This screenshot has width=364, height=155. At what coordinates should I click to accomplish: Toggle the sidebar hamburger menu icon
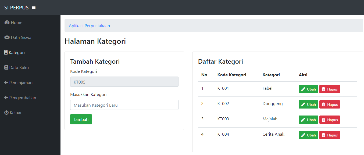click(x=34, y=8)
